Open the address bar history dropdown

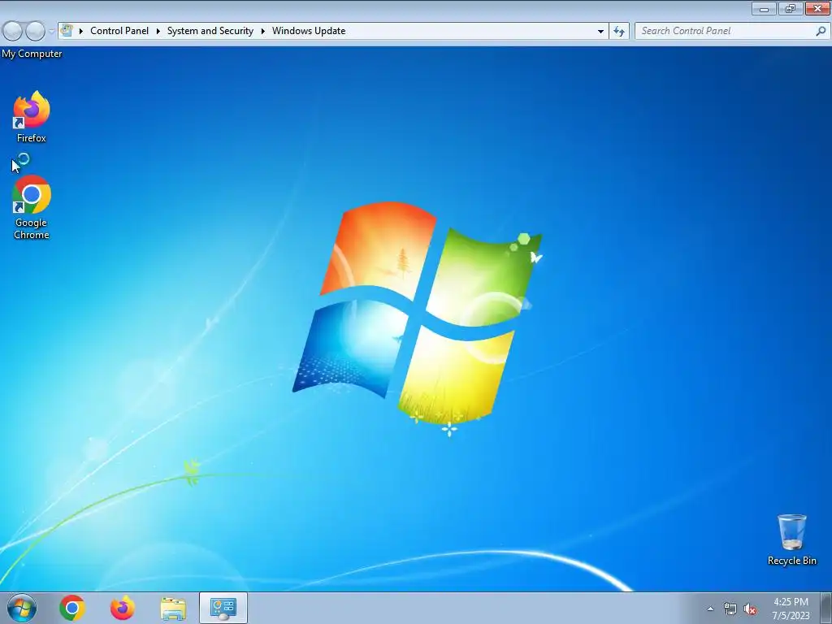[600, 32]
